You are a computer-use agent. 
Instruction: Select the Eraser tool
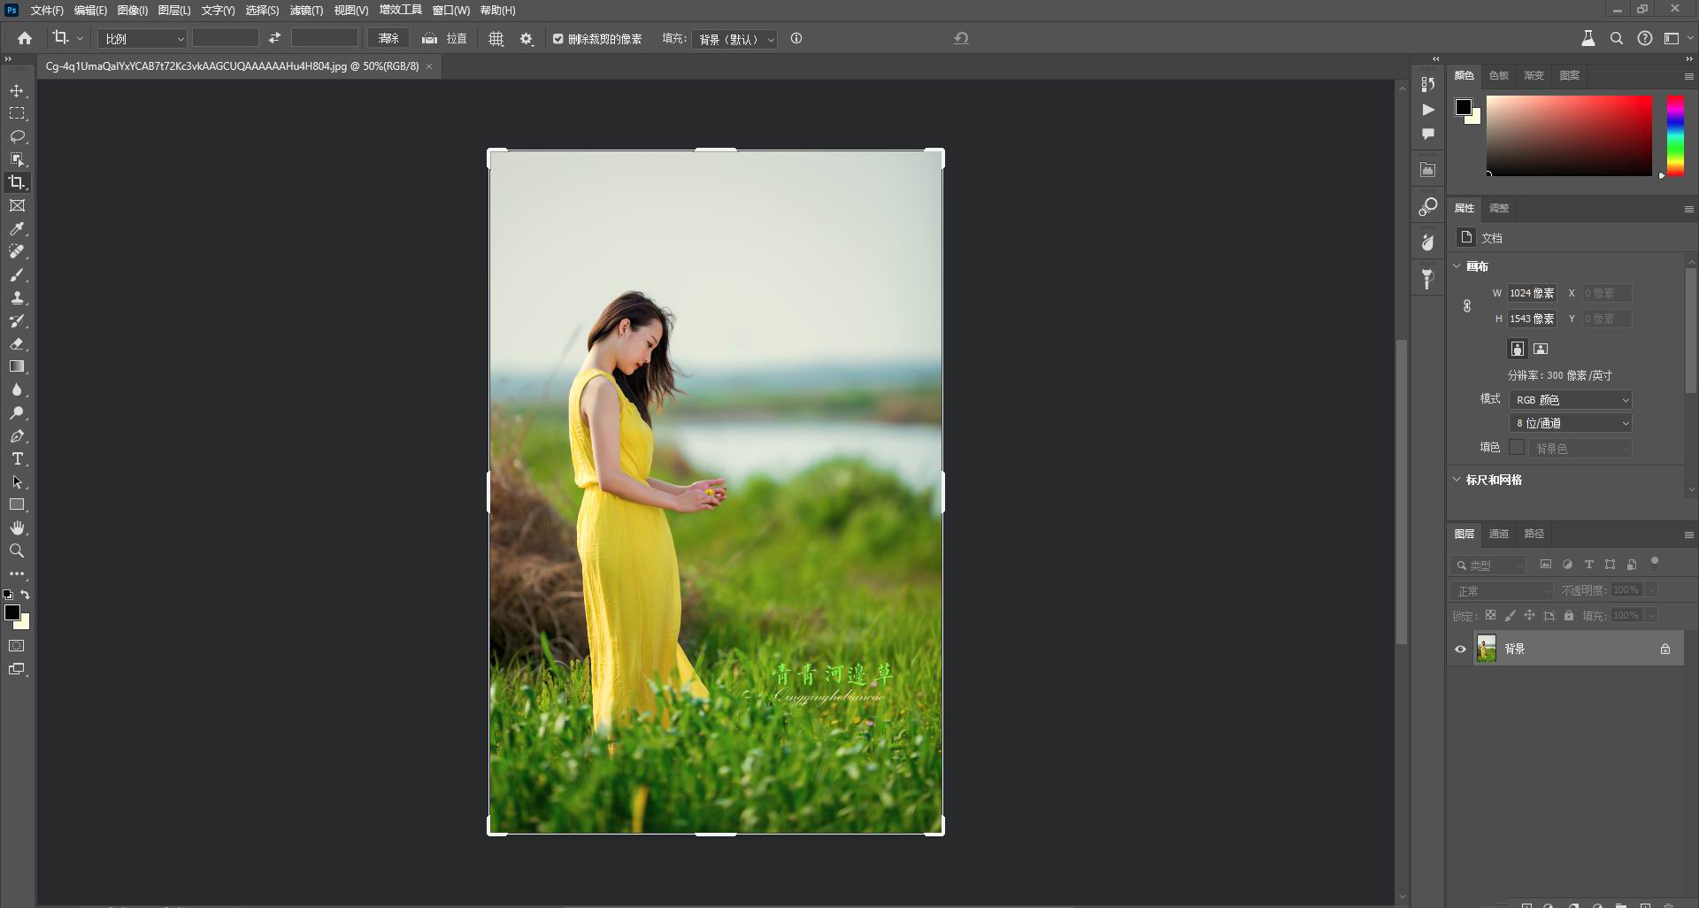click(17, 344)
